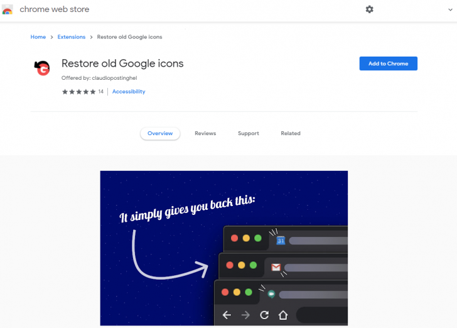Click the forward arrow icon in promo browser
Screen dimensions: 457x328
pyautogui.click(x=245, y=315)
